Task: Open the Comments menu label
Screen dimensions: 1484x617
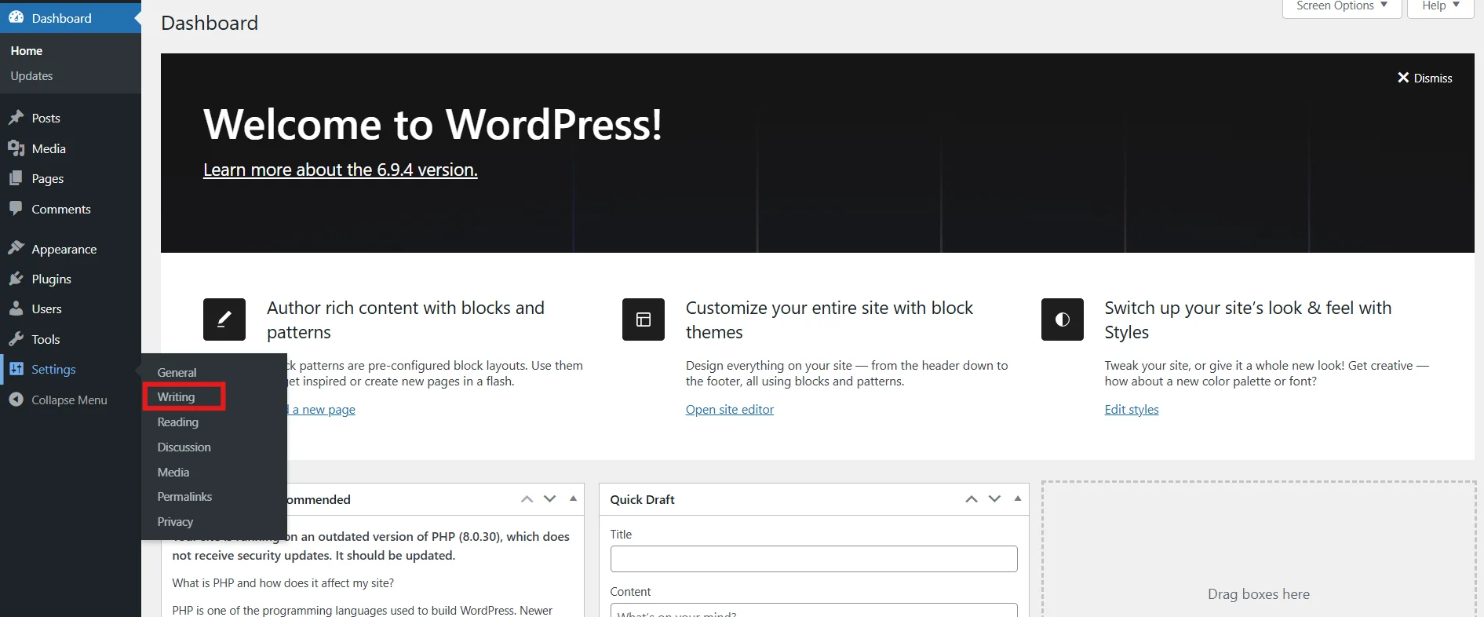Action: coord(61,209)
